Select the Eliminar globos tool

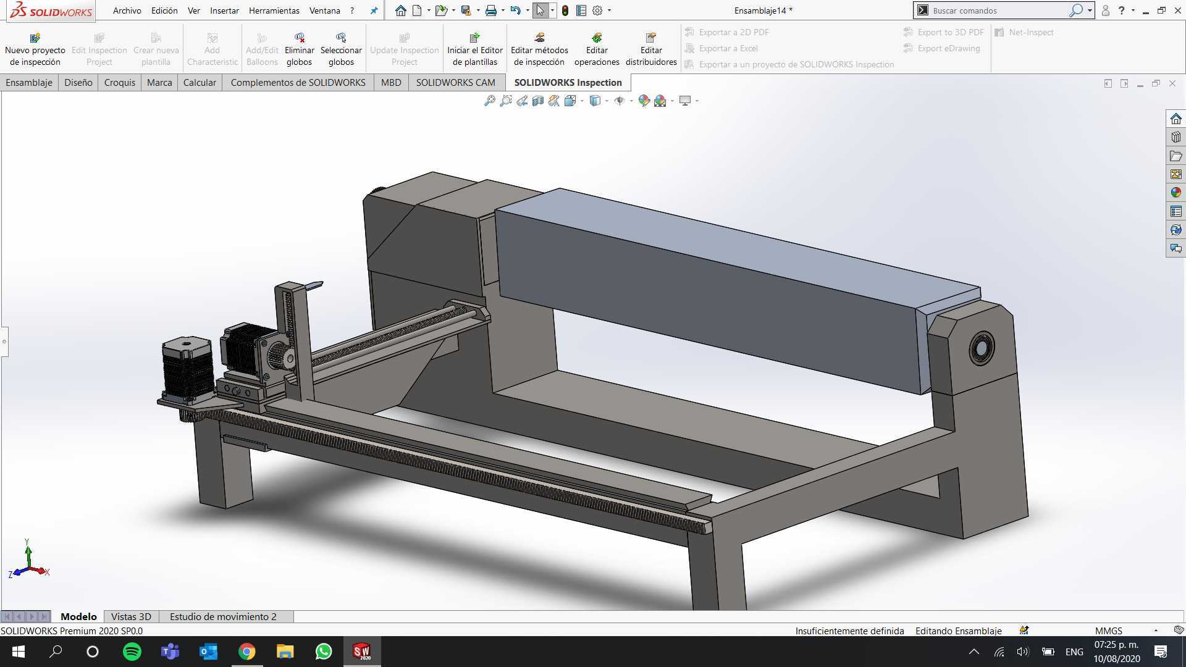pyautogui.click(x=300, y=50)
